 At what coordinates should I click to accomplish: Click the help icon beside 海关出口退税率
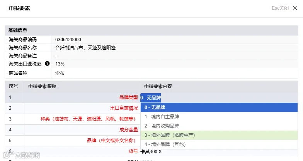pos(47,64)
